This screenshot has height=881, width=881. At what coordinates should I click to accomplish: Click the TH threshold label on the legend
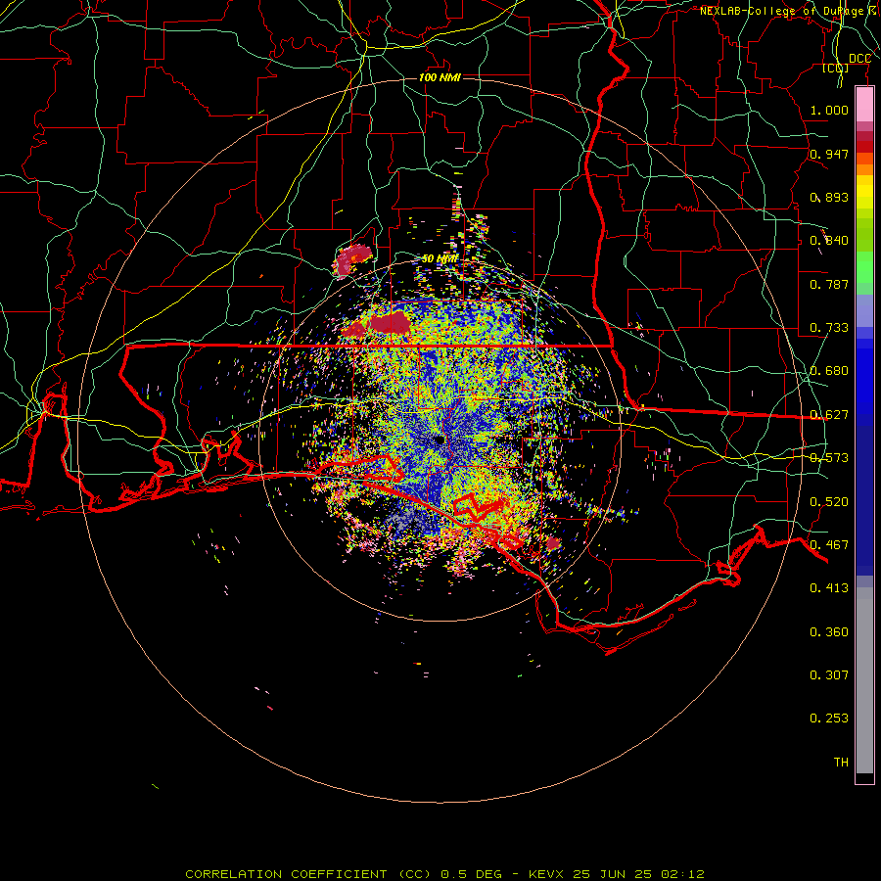pos(841,763)
